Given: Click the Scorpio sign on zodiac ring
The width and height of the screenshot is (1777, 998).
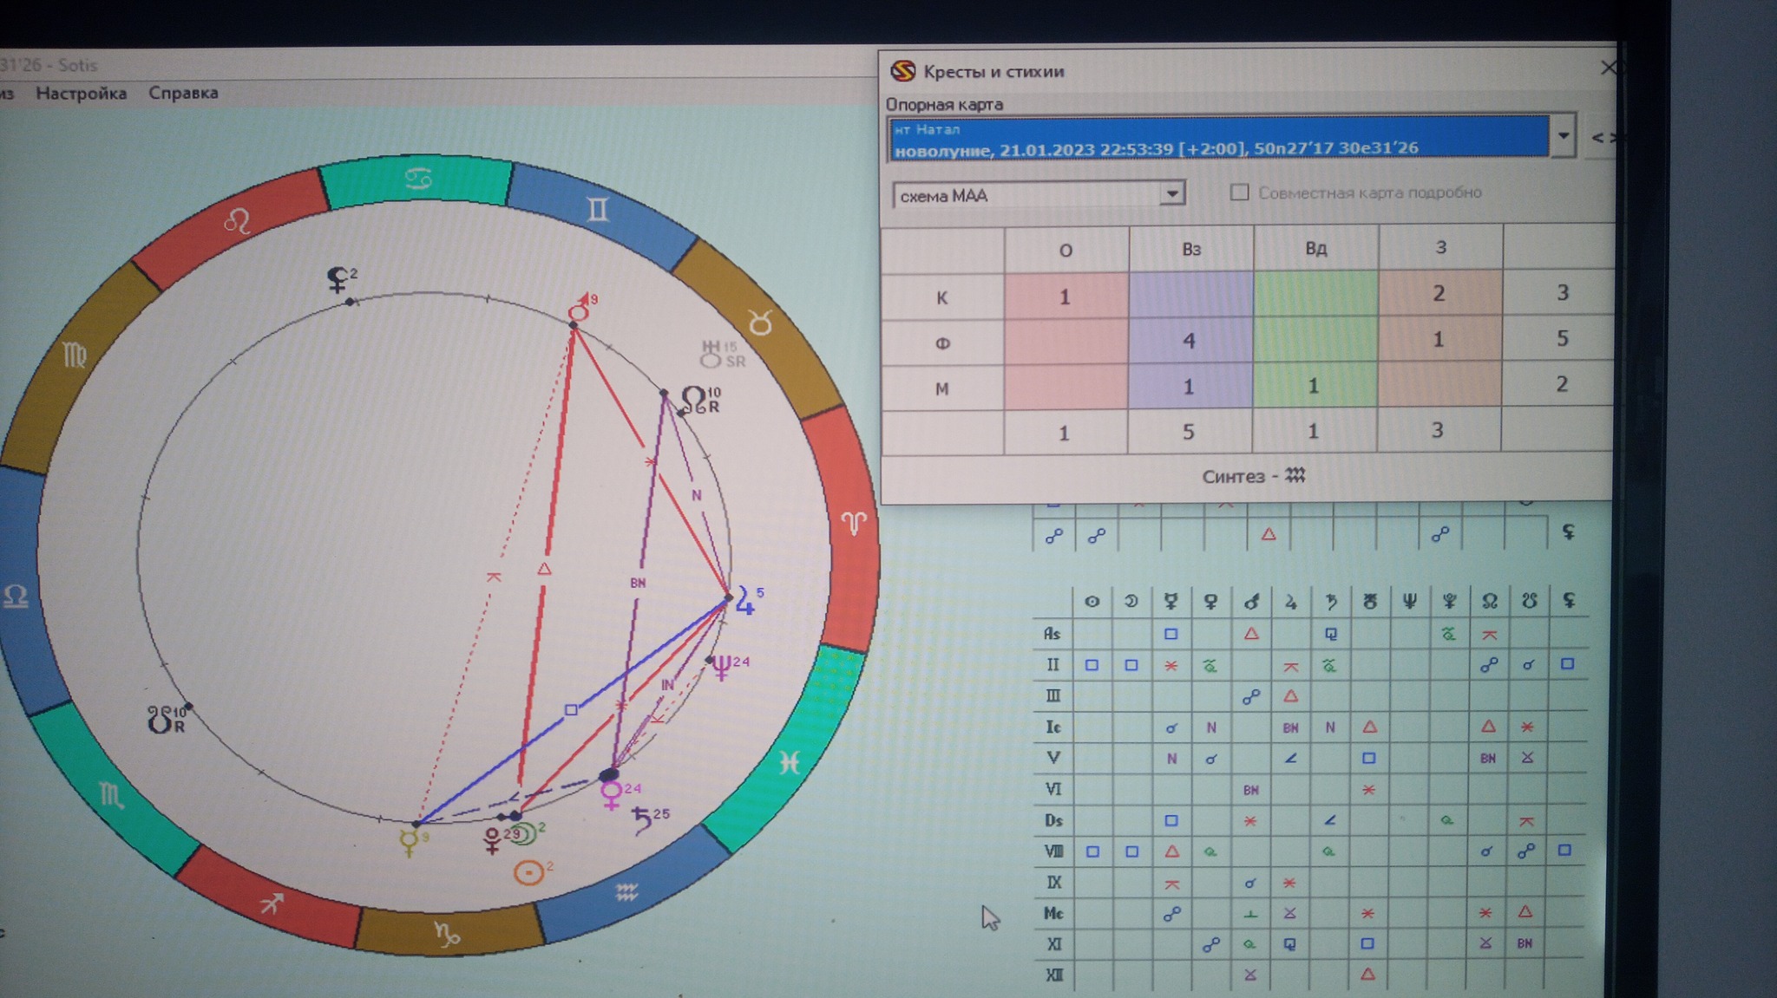Looking at the screenshot, I should pyautogui.click(x=111, y=793).
